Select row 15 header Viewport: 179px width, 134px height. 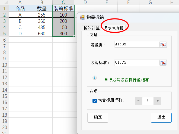click(4, 96)
